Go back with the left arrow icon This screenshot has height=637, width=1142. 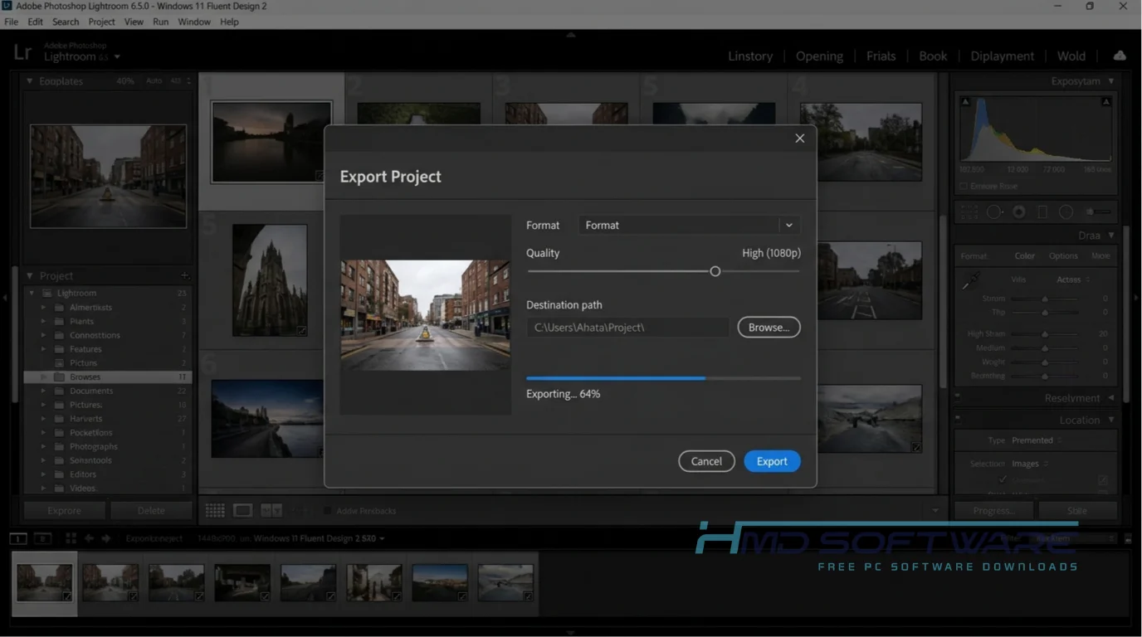89,538
